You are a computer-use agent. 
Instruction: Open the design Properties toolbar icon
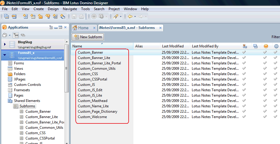click(7, 16)
